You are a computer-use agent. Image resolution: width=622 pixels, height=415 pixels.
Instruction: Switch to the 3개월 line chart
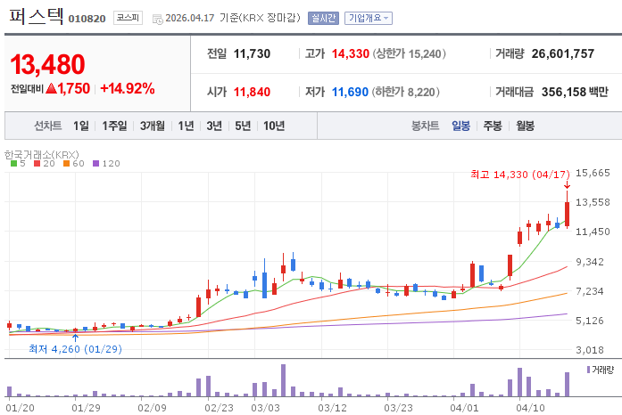[153, 126]
